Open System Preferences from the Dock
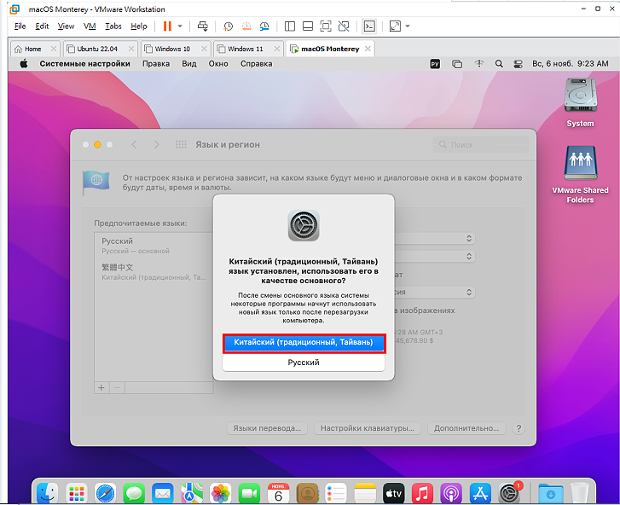 [x=509, y=493]
